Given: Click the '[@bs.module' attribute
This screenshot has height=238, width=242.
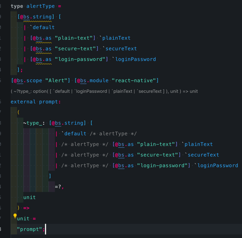Looking at the screenshot, I should click(x=91, y=80).
